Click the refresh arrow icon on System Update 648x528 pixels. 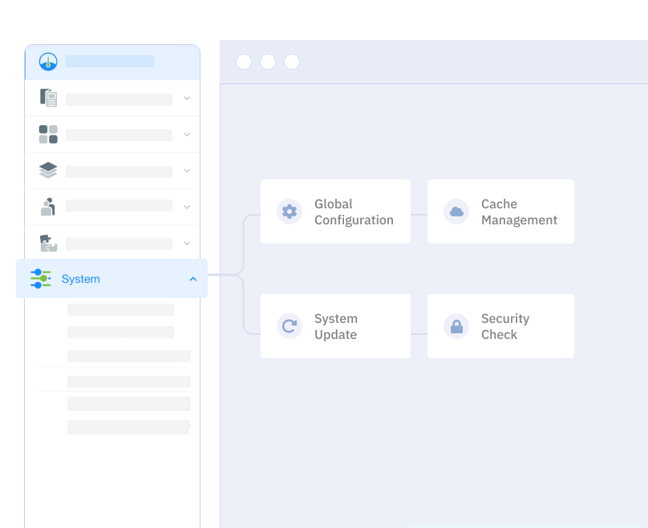290,326
